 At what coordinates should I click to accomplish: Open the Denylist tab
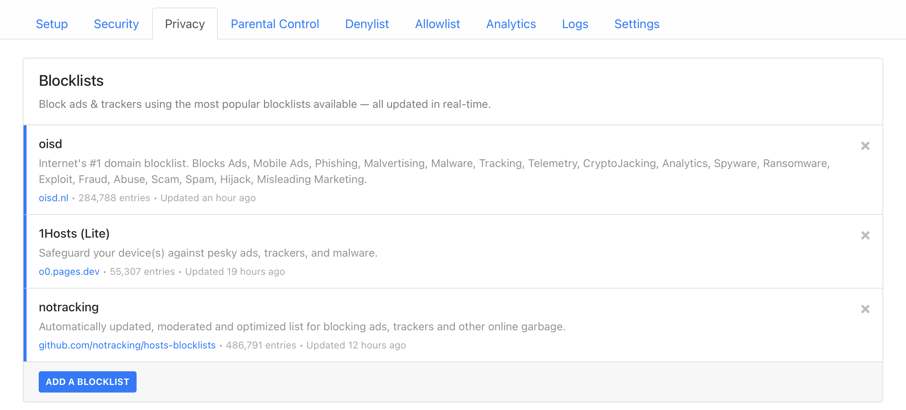tap(367, 24)
